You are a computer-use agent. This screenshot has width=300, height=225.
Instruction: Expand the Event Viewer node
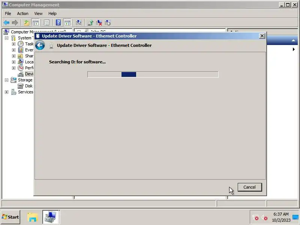[x=13, y=50]
